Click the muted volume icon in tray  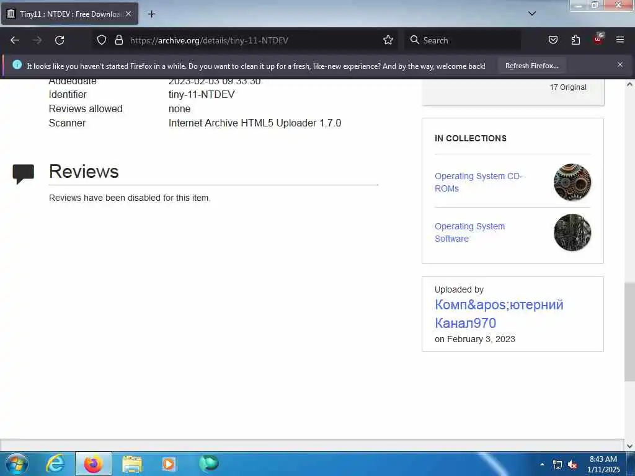pos(572,465)
